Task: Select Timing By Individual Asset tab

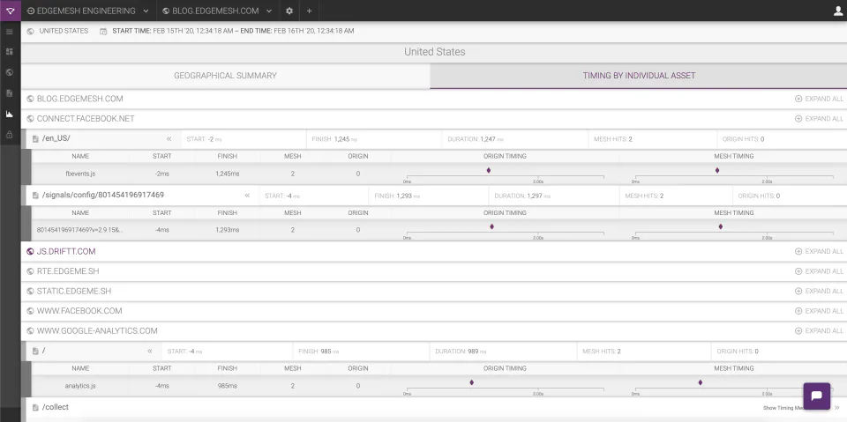Action: pyautogui.click(x=639, y=76)
